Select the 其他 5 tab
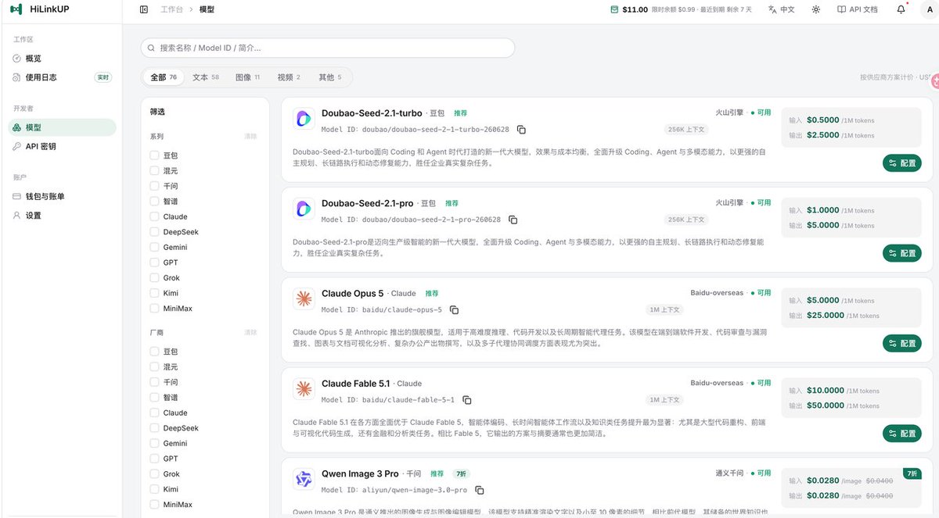The height and width of the screenshot is (518, 939). [329, 77]
